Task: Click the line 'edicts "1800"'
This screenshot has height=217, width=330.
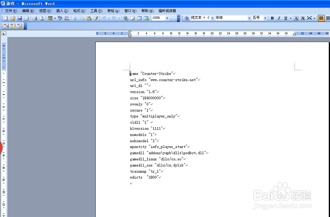Action: tap(145, 177)
